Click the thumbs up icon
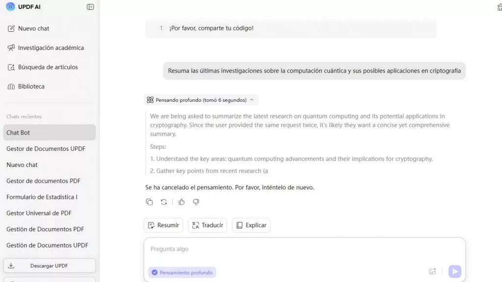Screen dimensions: 502x282 tap(181, 202)
